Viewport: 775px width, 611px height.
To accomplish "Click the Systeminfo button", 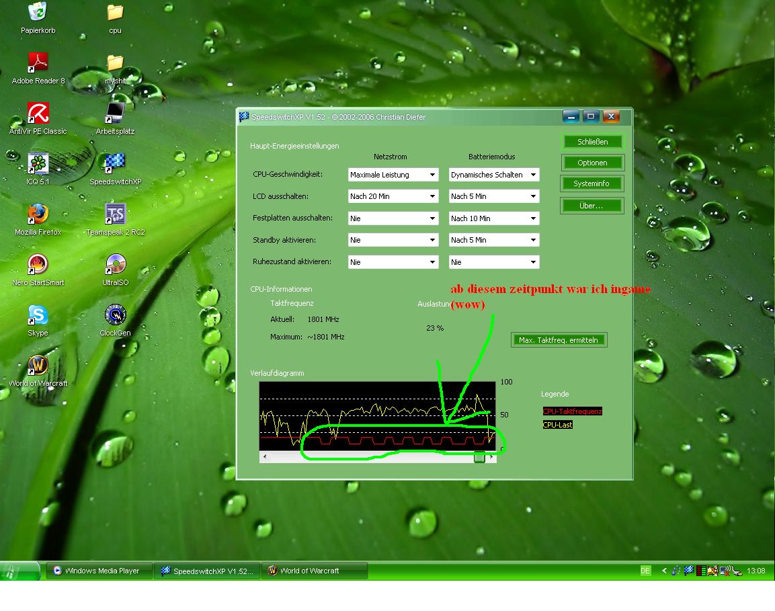I will 592,184.
